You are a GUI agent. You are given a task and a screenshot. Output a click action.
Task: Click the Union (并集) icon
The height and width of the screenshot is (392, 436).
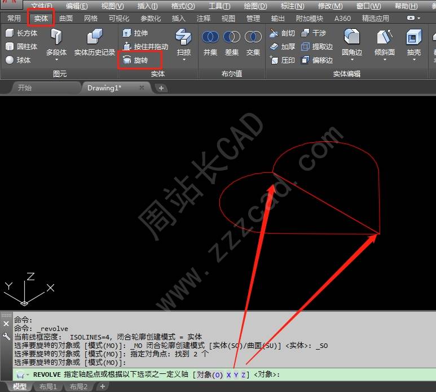tap(210, 37)
